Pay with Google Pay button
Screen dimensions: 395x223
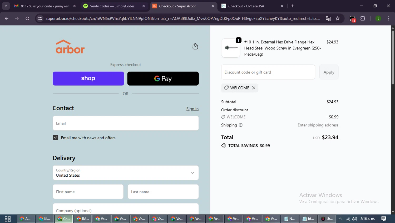[x=163, y=78]
